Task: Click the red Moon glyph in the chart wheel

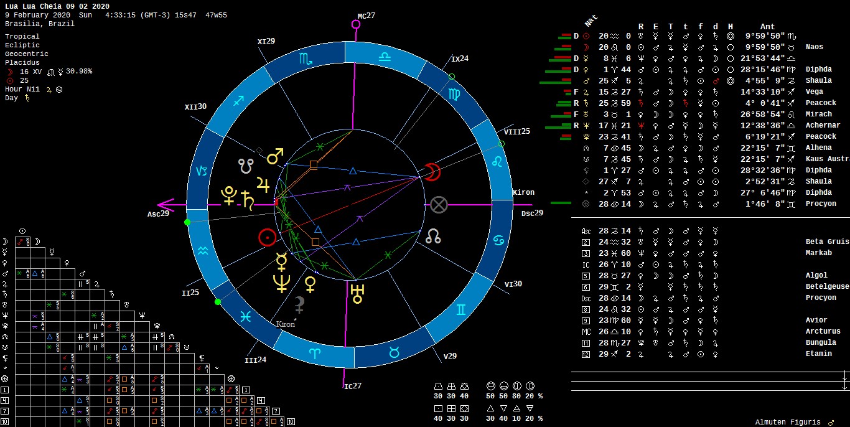Action: (432, 172)
